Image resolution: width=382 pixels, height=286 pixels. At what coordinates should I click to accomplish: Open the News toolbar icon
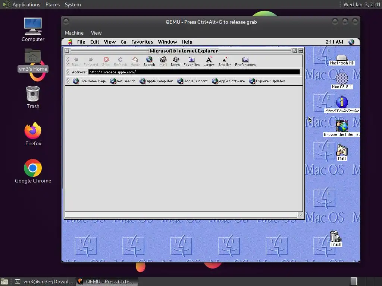coord(175,61)
